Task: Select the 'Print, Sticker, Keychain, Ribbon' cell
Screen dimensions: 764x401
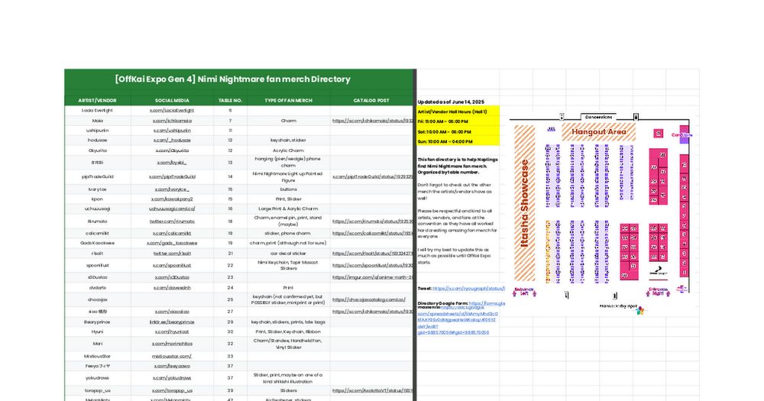Action: tap(289, 331)
